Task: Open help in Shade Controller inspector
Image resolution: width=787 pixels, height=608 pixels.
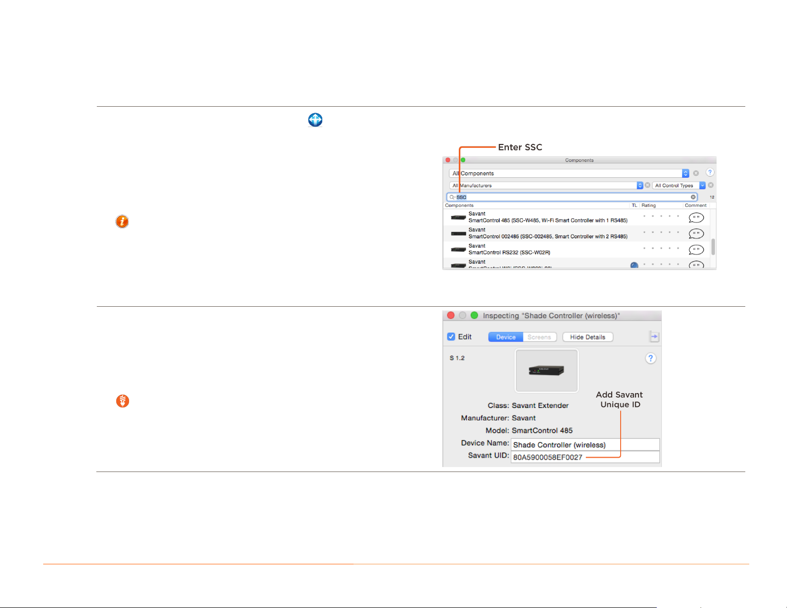Action: coord(650,358)
